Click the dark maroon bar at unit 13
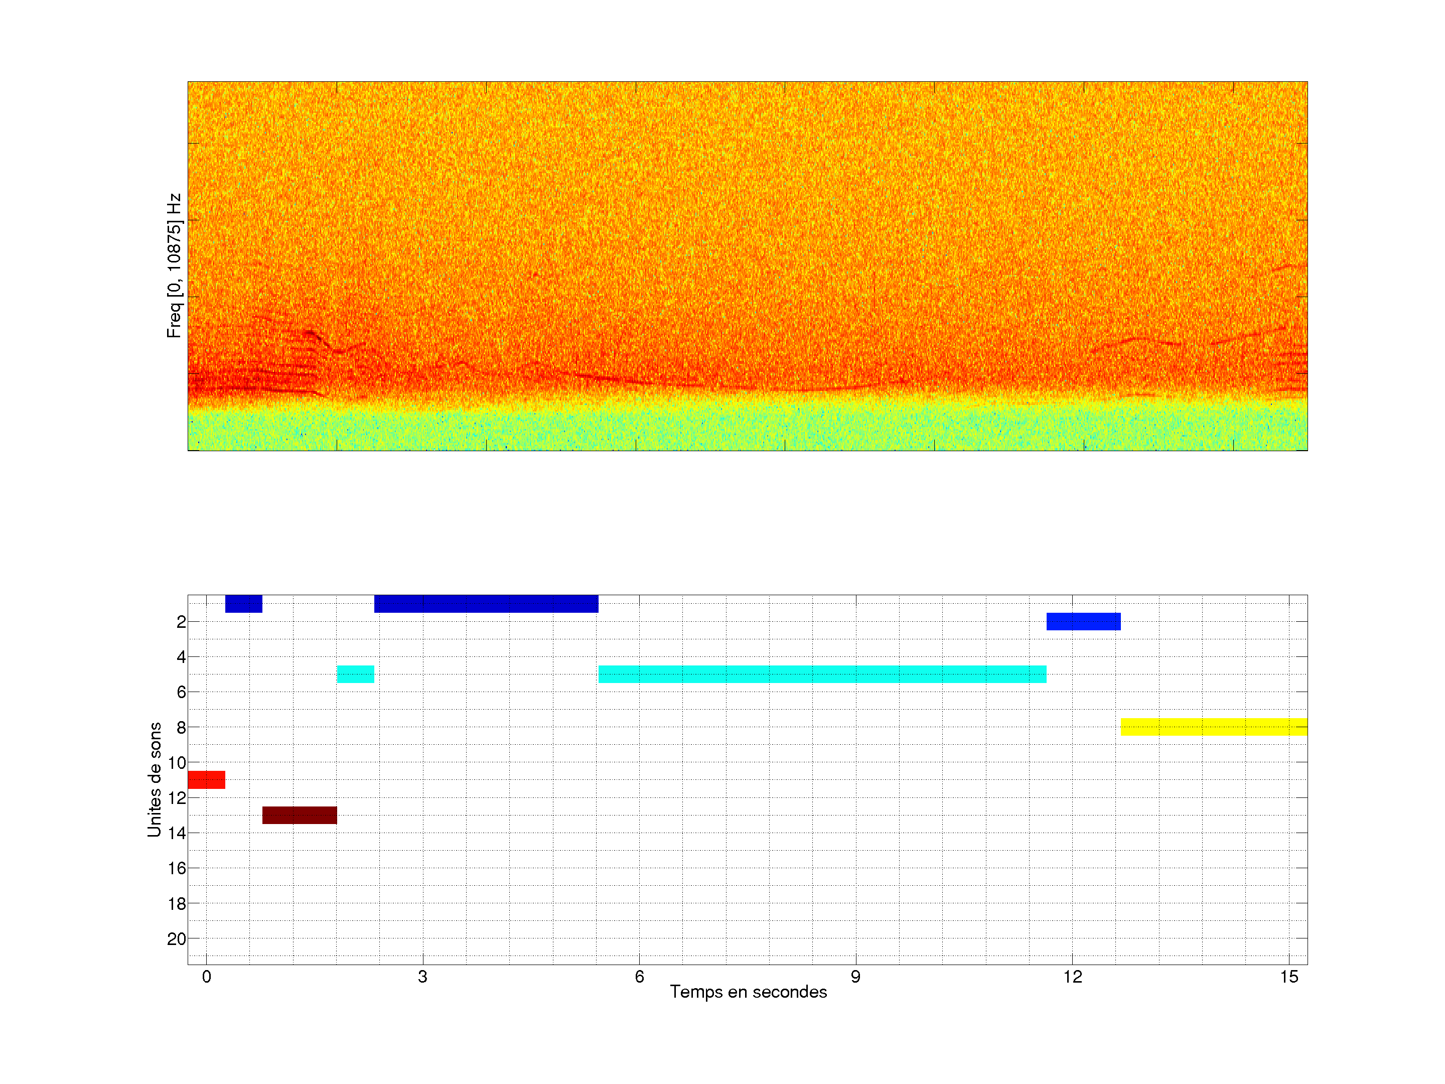Screen dimensions: 1445x1084 (x=299, y=815)
